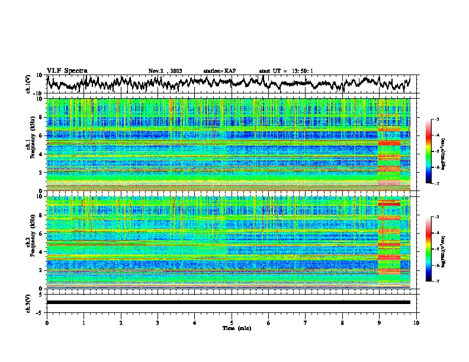This screenshot has width=469, height=362.
Task: Click the "station=KAP" header label
Action: coord(220,71)
